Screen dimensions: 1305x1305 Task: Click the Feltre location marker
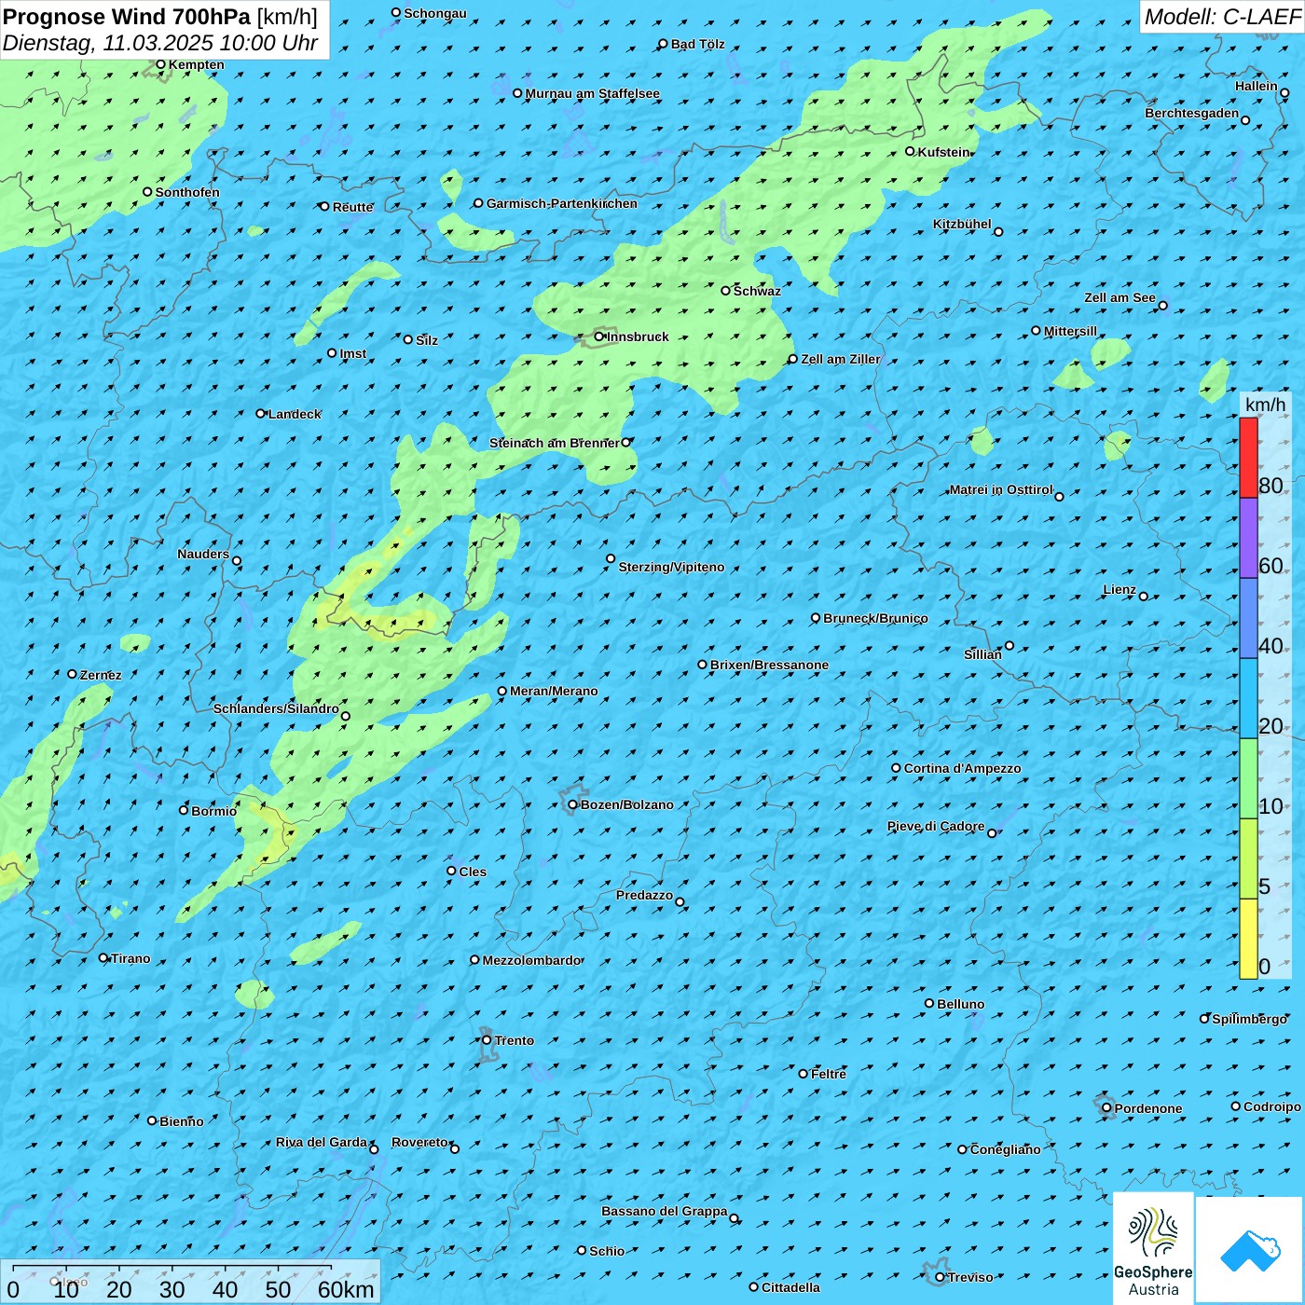point(804,1074)
